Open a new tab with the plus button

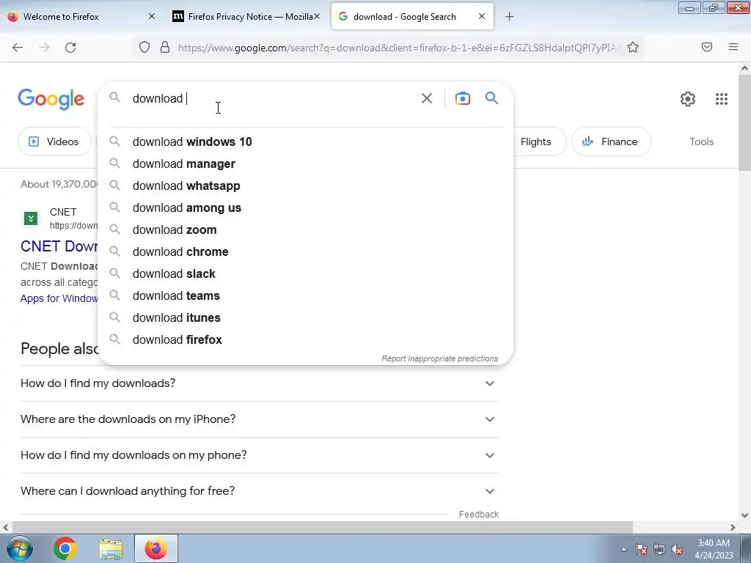click(510, 17)
